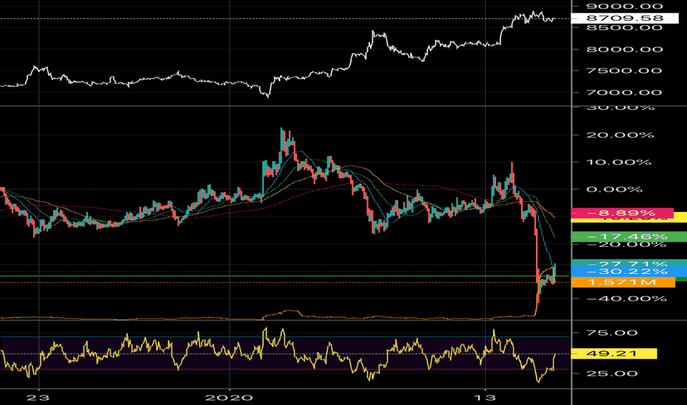Select the pink -8.89% value label
687x405 pixels.
coord(622,213)
